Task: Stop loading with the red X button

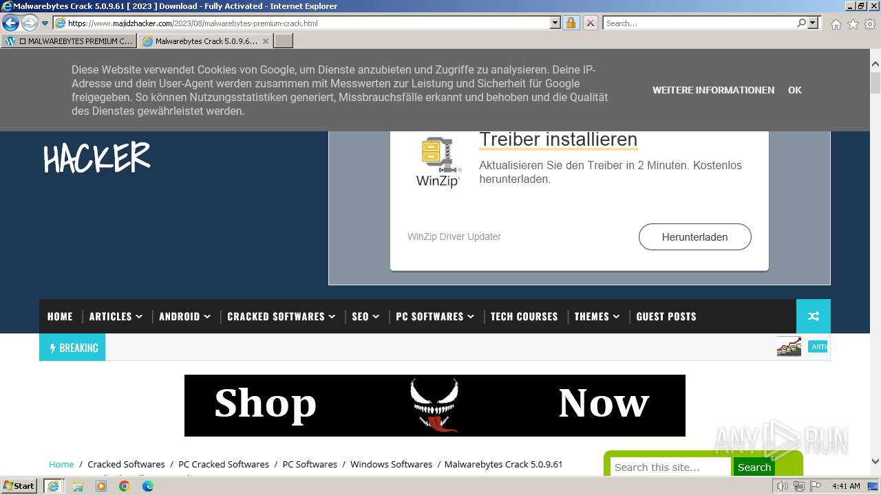Action: coord(591,23)
